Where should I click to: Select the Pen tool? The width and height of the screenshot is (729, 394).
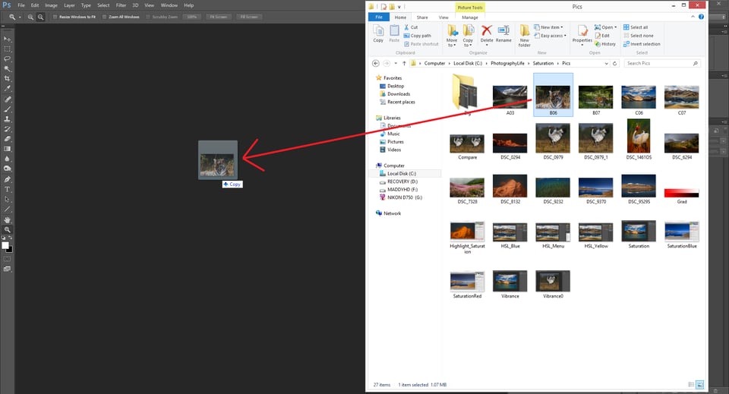7,179
